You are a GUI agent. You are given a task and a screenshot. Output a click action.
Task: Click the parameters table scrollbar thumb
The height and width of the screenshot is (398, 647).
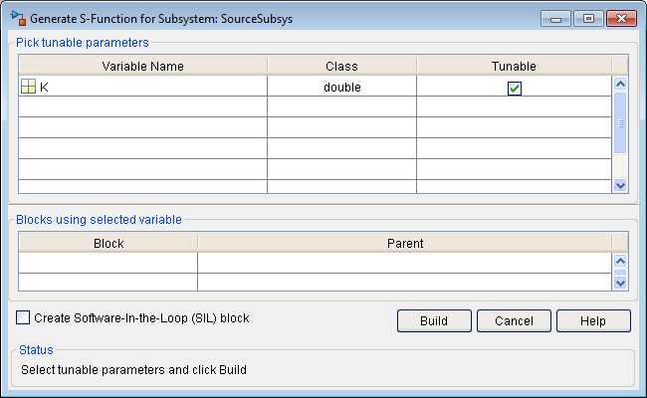click(620, 123)
